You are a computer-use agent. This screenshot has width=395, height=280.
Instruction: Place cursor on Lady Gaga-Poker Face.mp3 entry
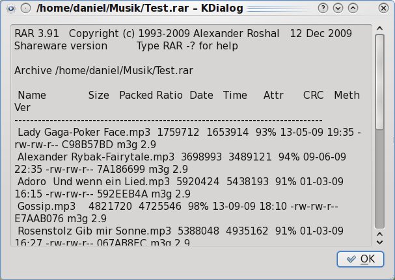(84, 132)
